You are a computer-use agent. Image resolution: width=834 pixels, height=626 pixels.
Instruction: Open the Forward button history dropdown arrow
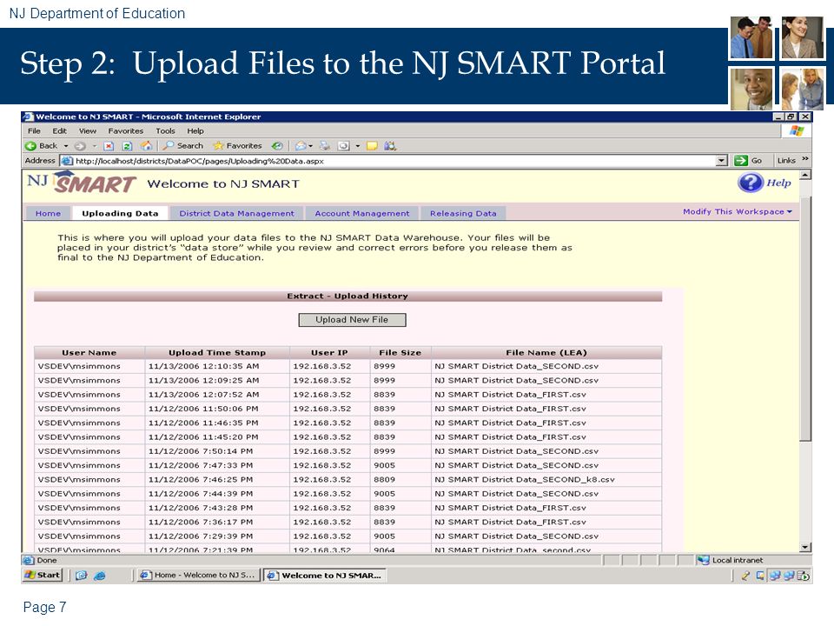click(94, 146)
